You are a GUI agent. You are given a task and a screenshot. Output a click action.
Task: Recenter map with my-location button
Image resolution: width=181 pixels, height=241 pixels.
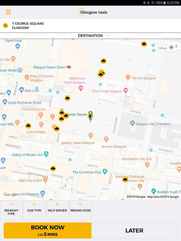[171, 47]
